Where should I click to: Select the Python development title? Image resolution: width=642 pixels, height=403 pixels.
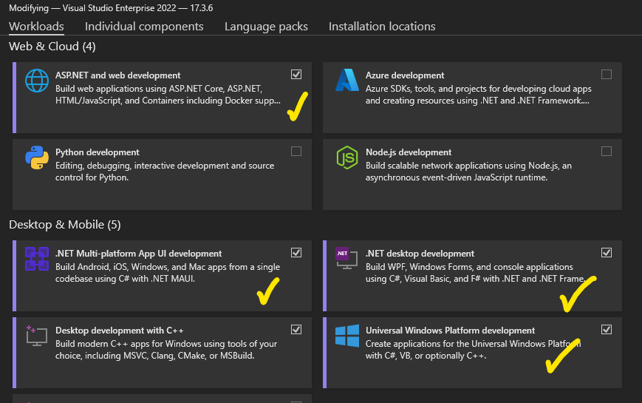[x=98, y=152]
